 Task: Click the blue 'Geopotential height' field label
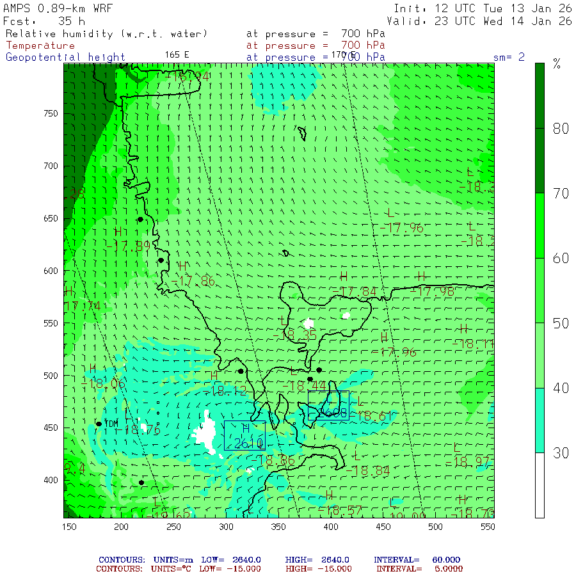(x=65, y=58)
